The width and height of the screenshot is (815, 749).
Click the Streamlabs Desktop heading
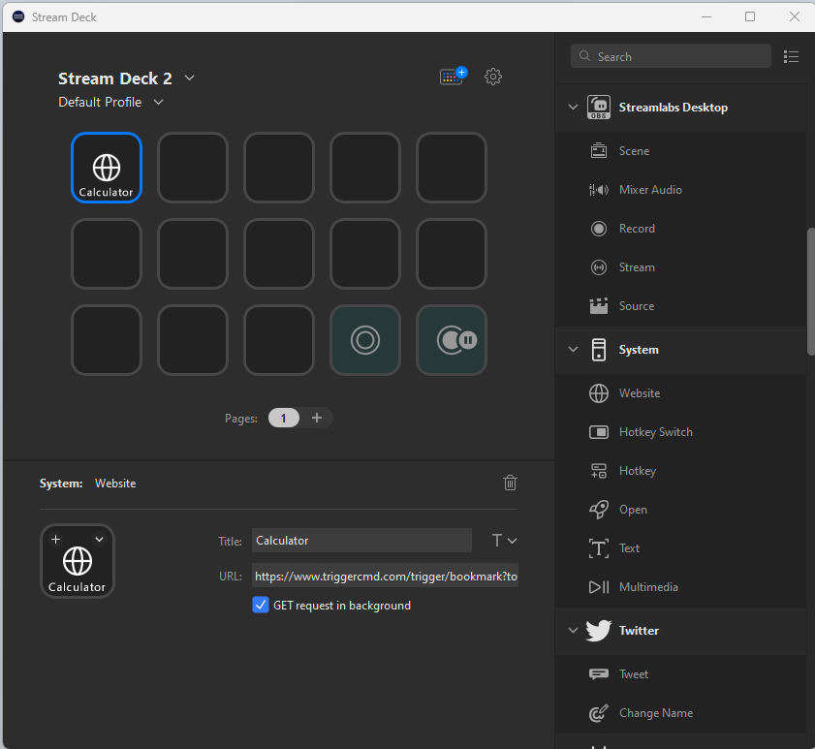[x=674, y=108]
